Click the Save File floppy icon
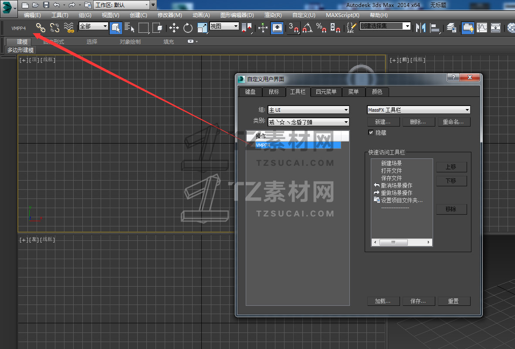Screen dimensions: 515x349 pos(46,5)
